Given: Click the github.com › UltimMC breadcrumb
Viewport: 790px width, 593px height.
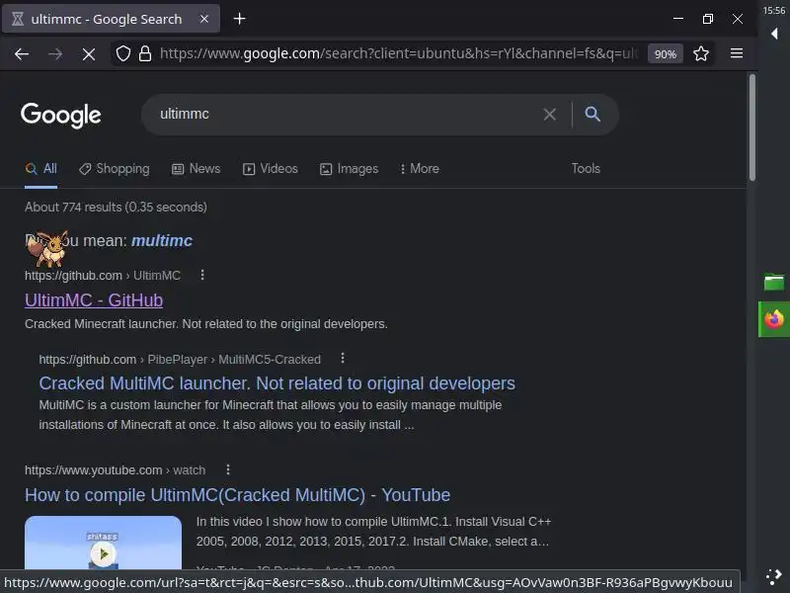Looking at the screenshot, I should pos(103,276).
